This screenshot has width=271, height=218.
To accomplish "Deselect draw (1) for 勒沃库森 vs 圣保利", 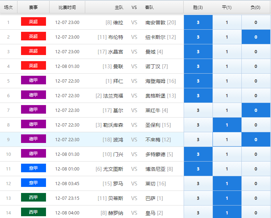I will [227, 125].
